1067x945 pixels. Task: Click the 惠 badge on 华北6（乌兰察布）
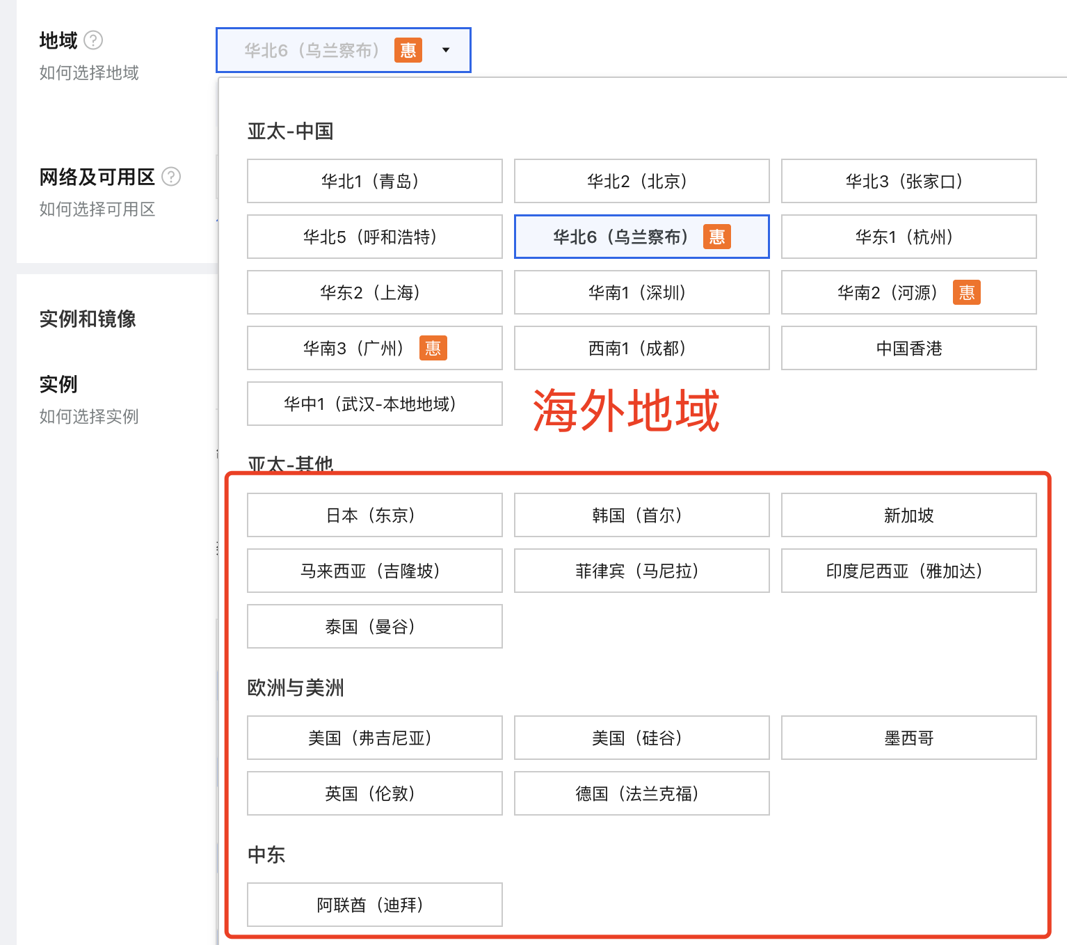[717, 237]
